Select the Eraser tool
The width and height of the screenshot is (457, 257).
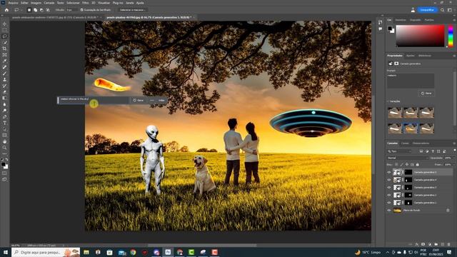pyautogui.click(x=4, y=92)
